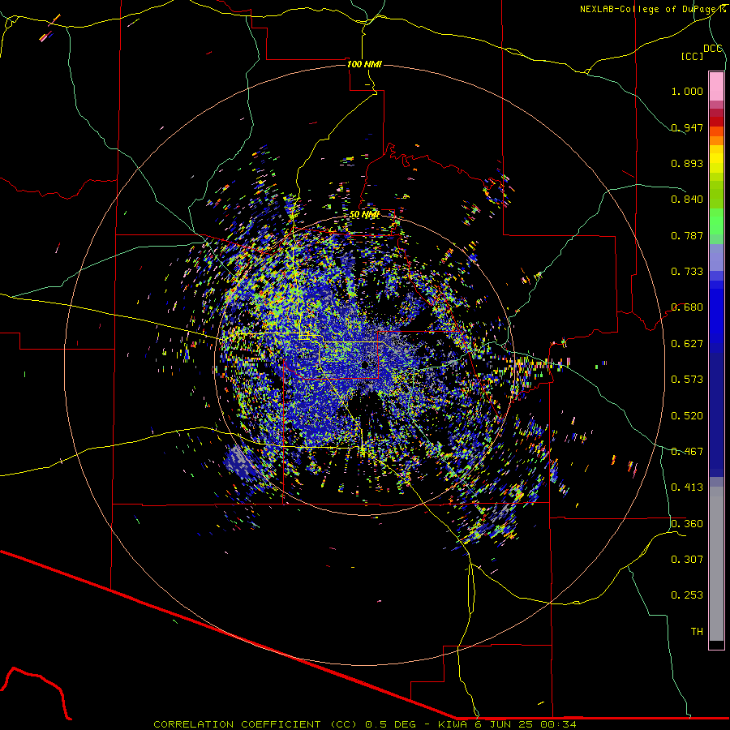Image resolution: width=730 pixels, height=730 pixels.
Task: Click the 1.000 color scale value
Action: click(687, 91)
